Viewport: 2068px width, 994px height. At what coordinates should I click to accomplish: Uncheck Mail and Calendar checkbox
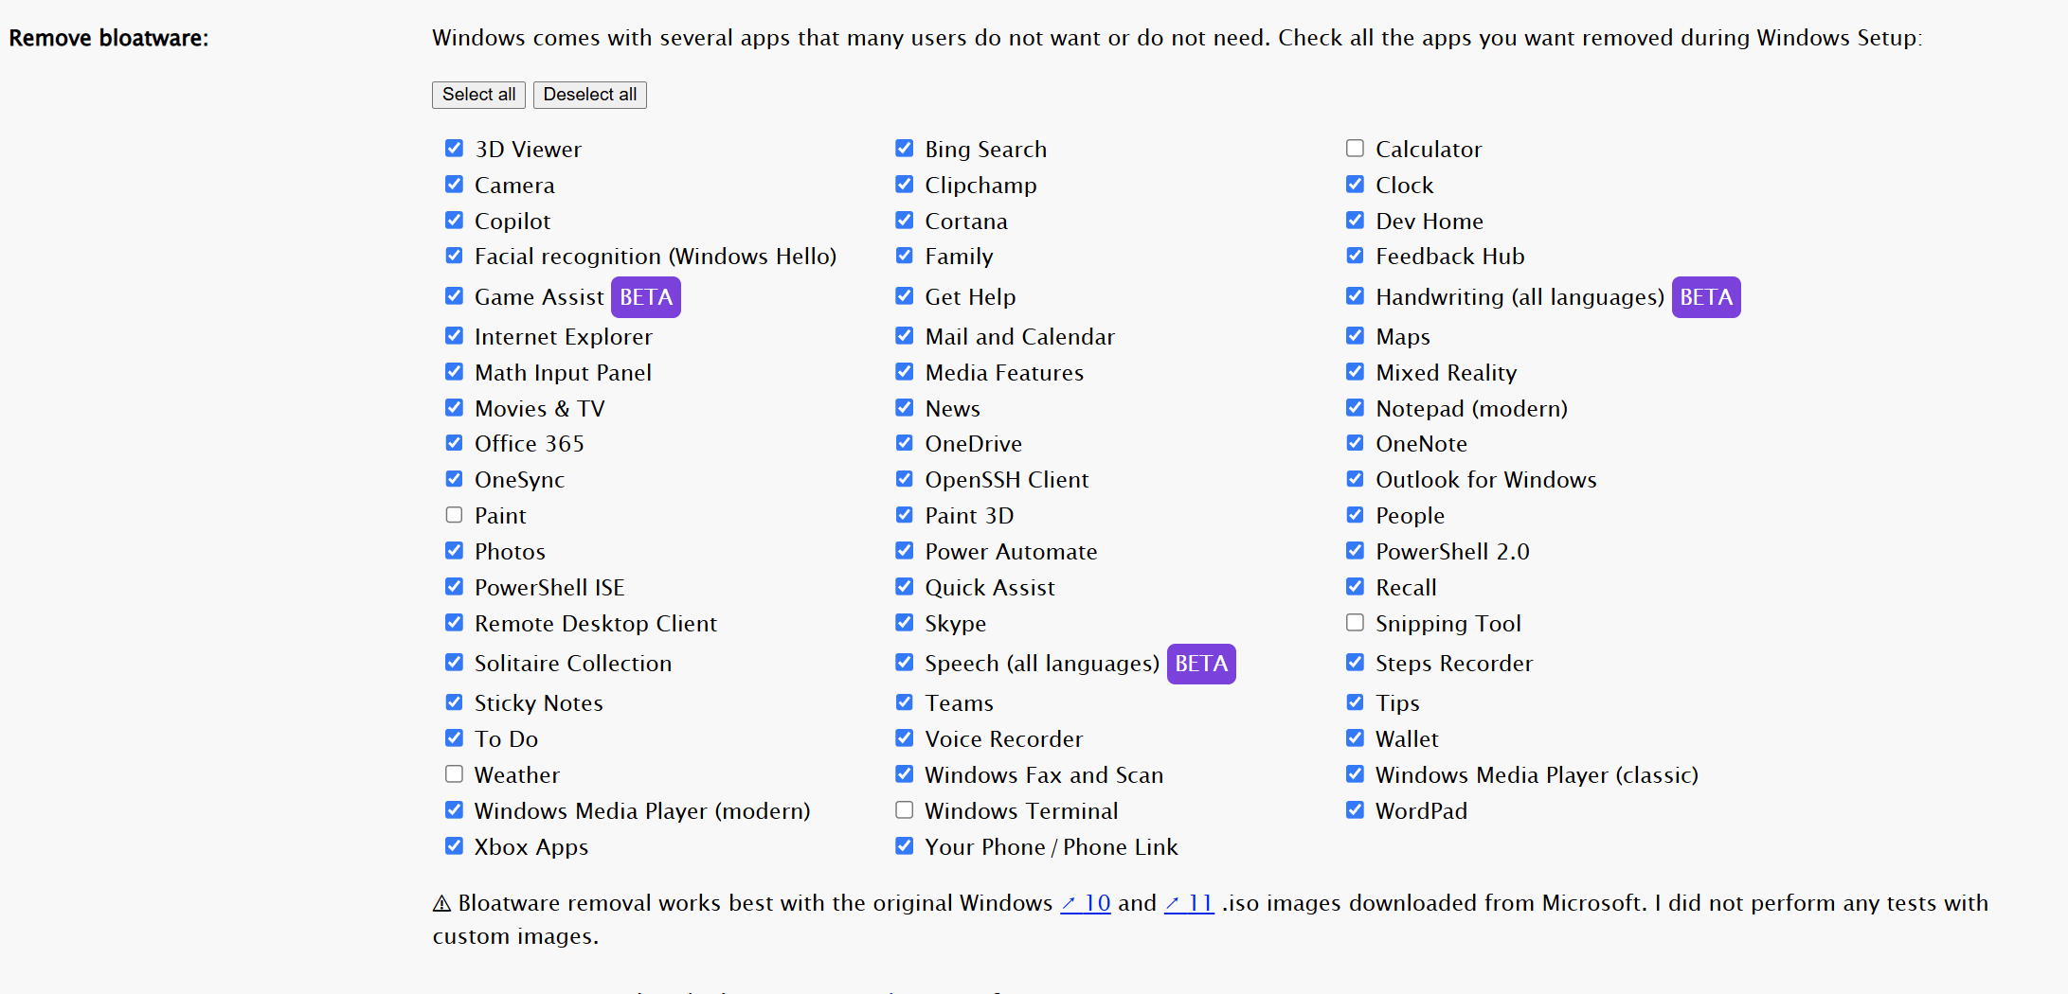click(905, 336)
